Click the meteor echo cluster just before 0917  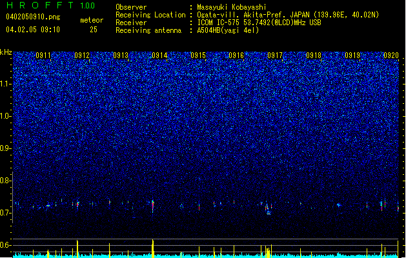(268, 208)
